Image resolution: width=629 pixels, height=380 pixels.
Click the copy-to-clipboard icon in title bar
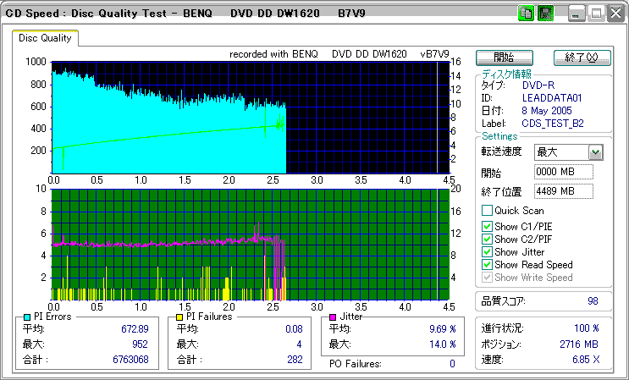(x=525, y=14)
